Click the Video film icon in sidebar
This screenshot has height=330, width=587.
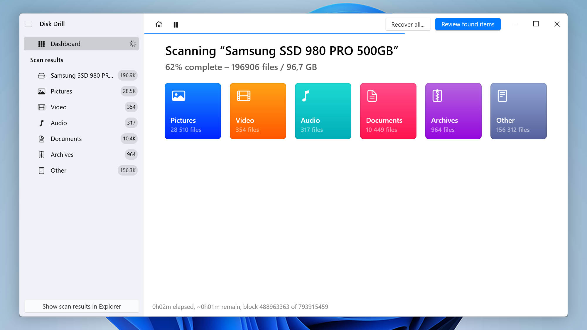coord(42,107)
